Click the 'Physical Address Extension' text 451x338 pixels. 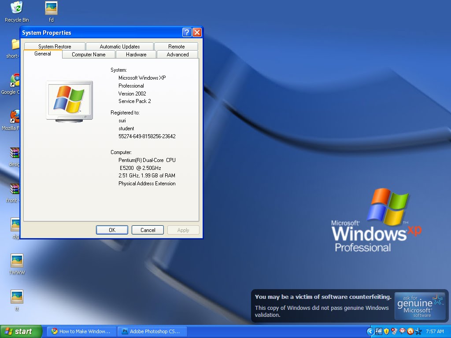click(147, 184)
